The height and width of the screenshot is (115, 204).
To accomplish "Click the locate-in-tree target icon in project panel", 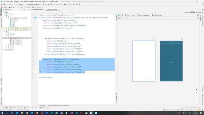I will (x=22, y=10).
